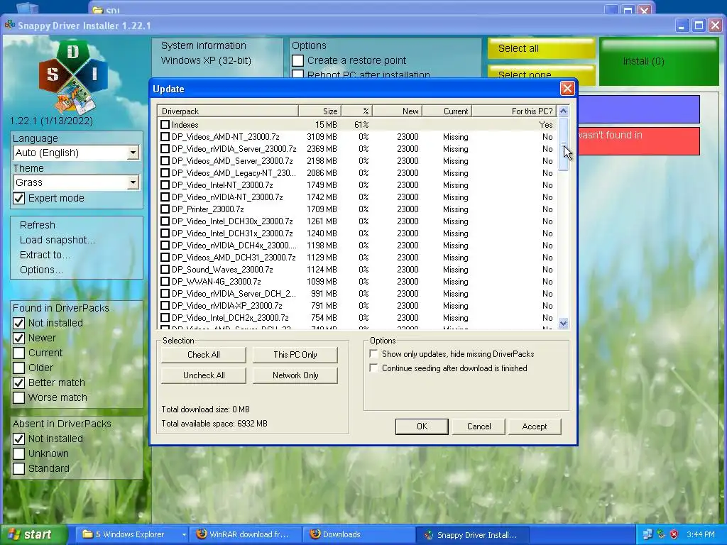Check the Older filter checkbox

click(x=18, y=368)
